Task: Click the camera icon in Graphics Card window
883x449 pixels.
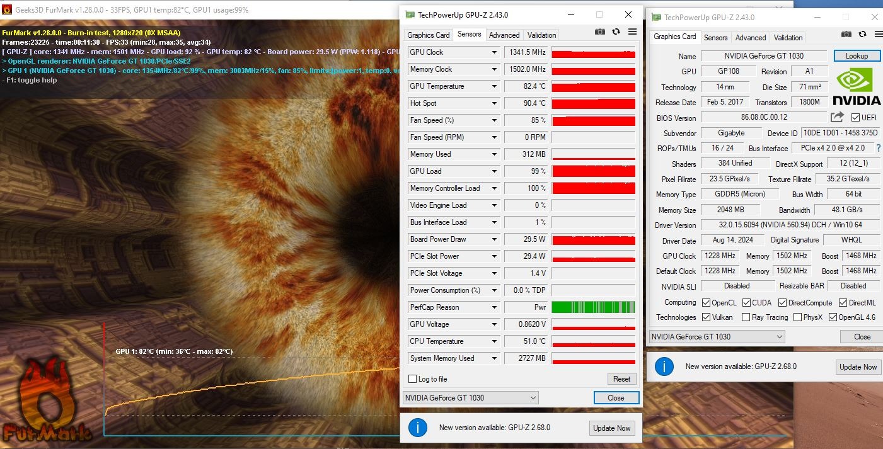Action: coord(846,35)
